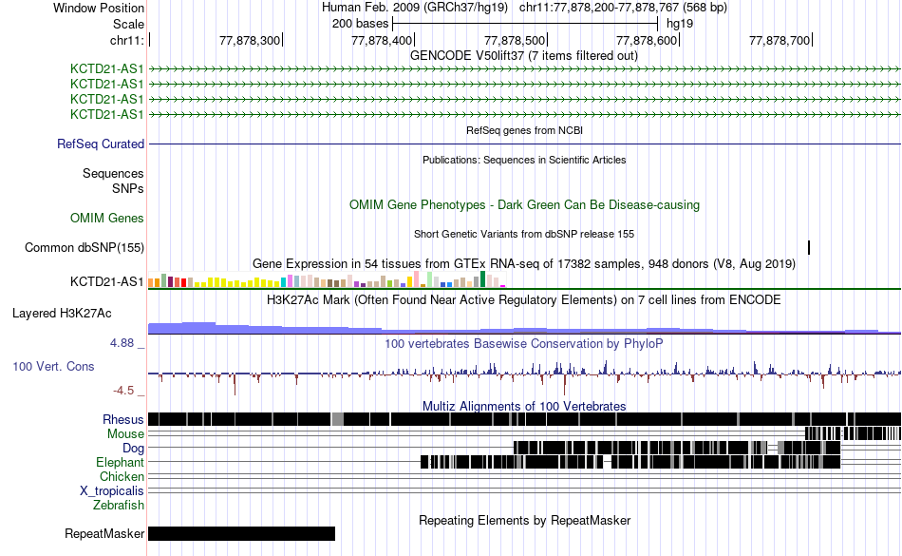
Task: Open "Multiz Alignments of 100 Vertebrates" title
Action: tap(524, 407)
